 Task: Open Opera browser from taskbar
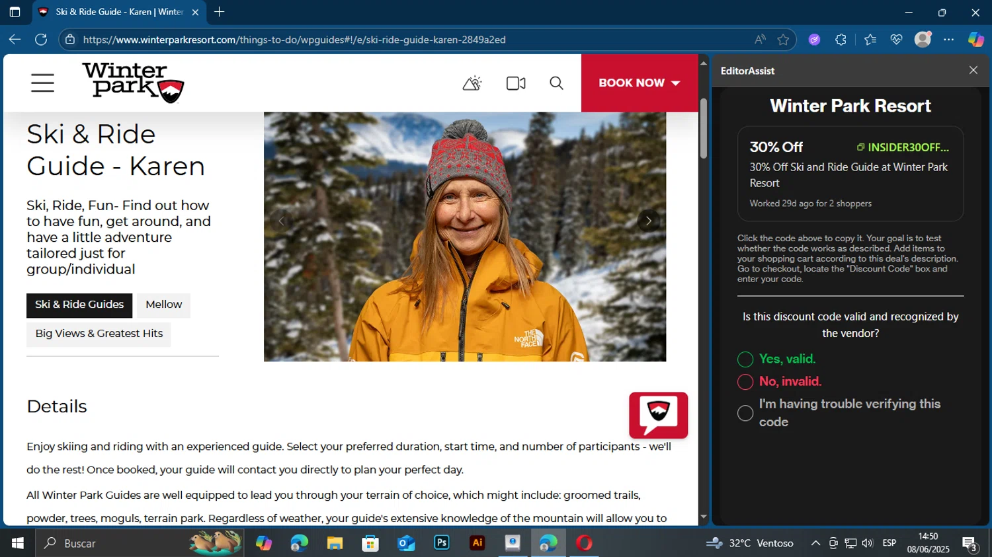click(x=584, y=543)
